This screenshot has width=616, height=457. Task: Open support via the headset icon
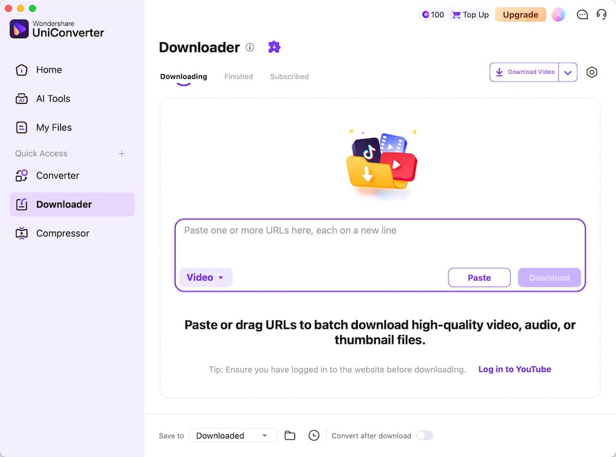click(x=602, y=14)
